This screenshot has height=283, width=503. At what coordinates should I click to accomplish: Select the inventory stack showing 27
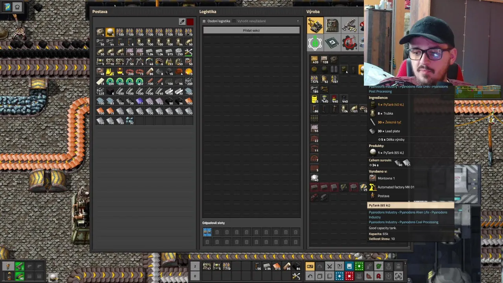[140, 52]
